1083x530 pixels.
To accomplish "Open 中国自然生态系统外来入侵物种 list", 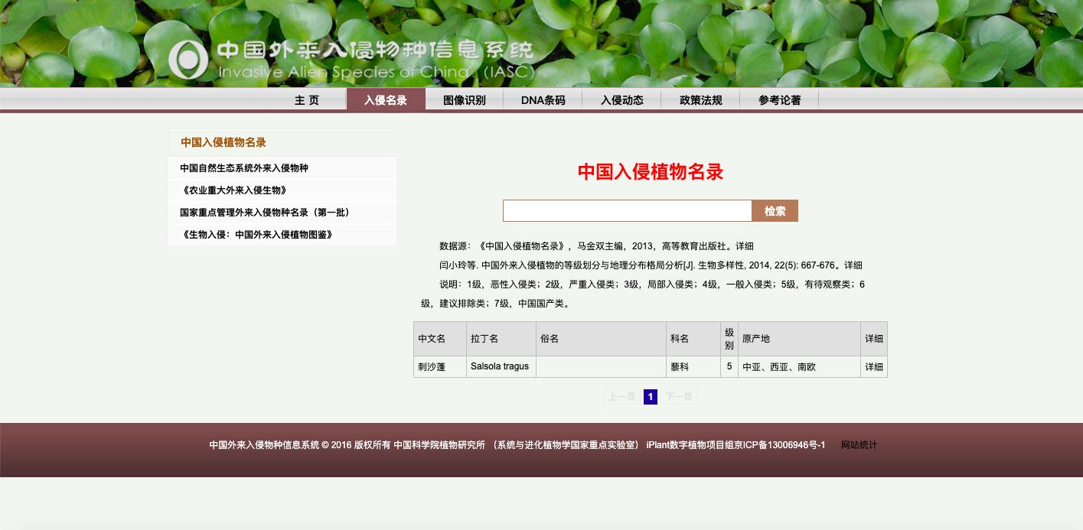I will pyautogui.click(x=243, y=168).
